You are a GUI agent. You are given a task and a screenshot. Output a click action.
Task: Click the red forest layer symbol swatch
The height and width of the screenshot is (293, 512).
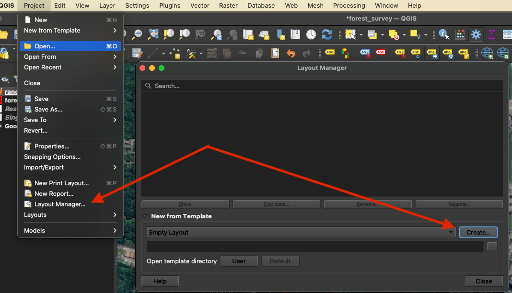[1, 100]
